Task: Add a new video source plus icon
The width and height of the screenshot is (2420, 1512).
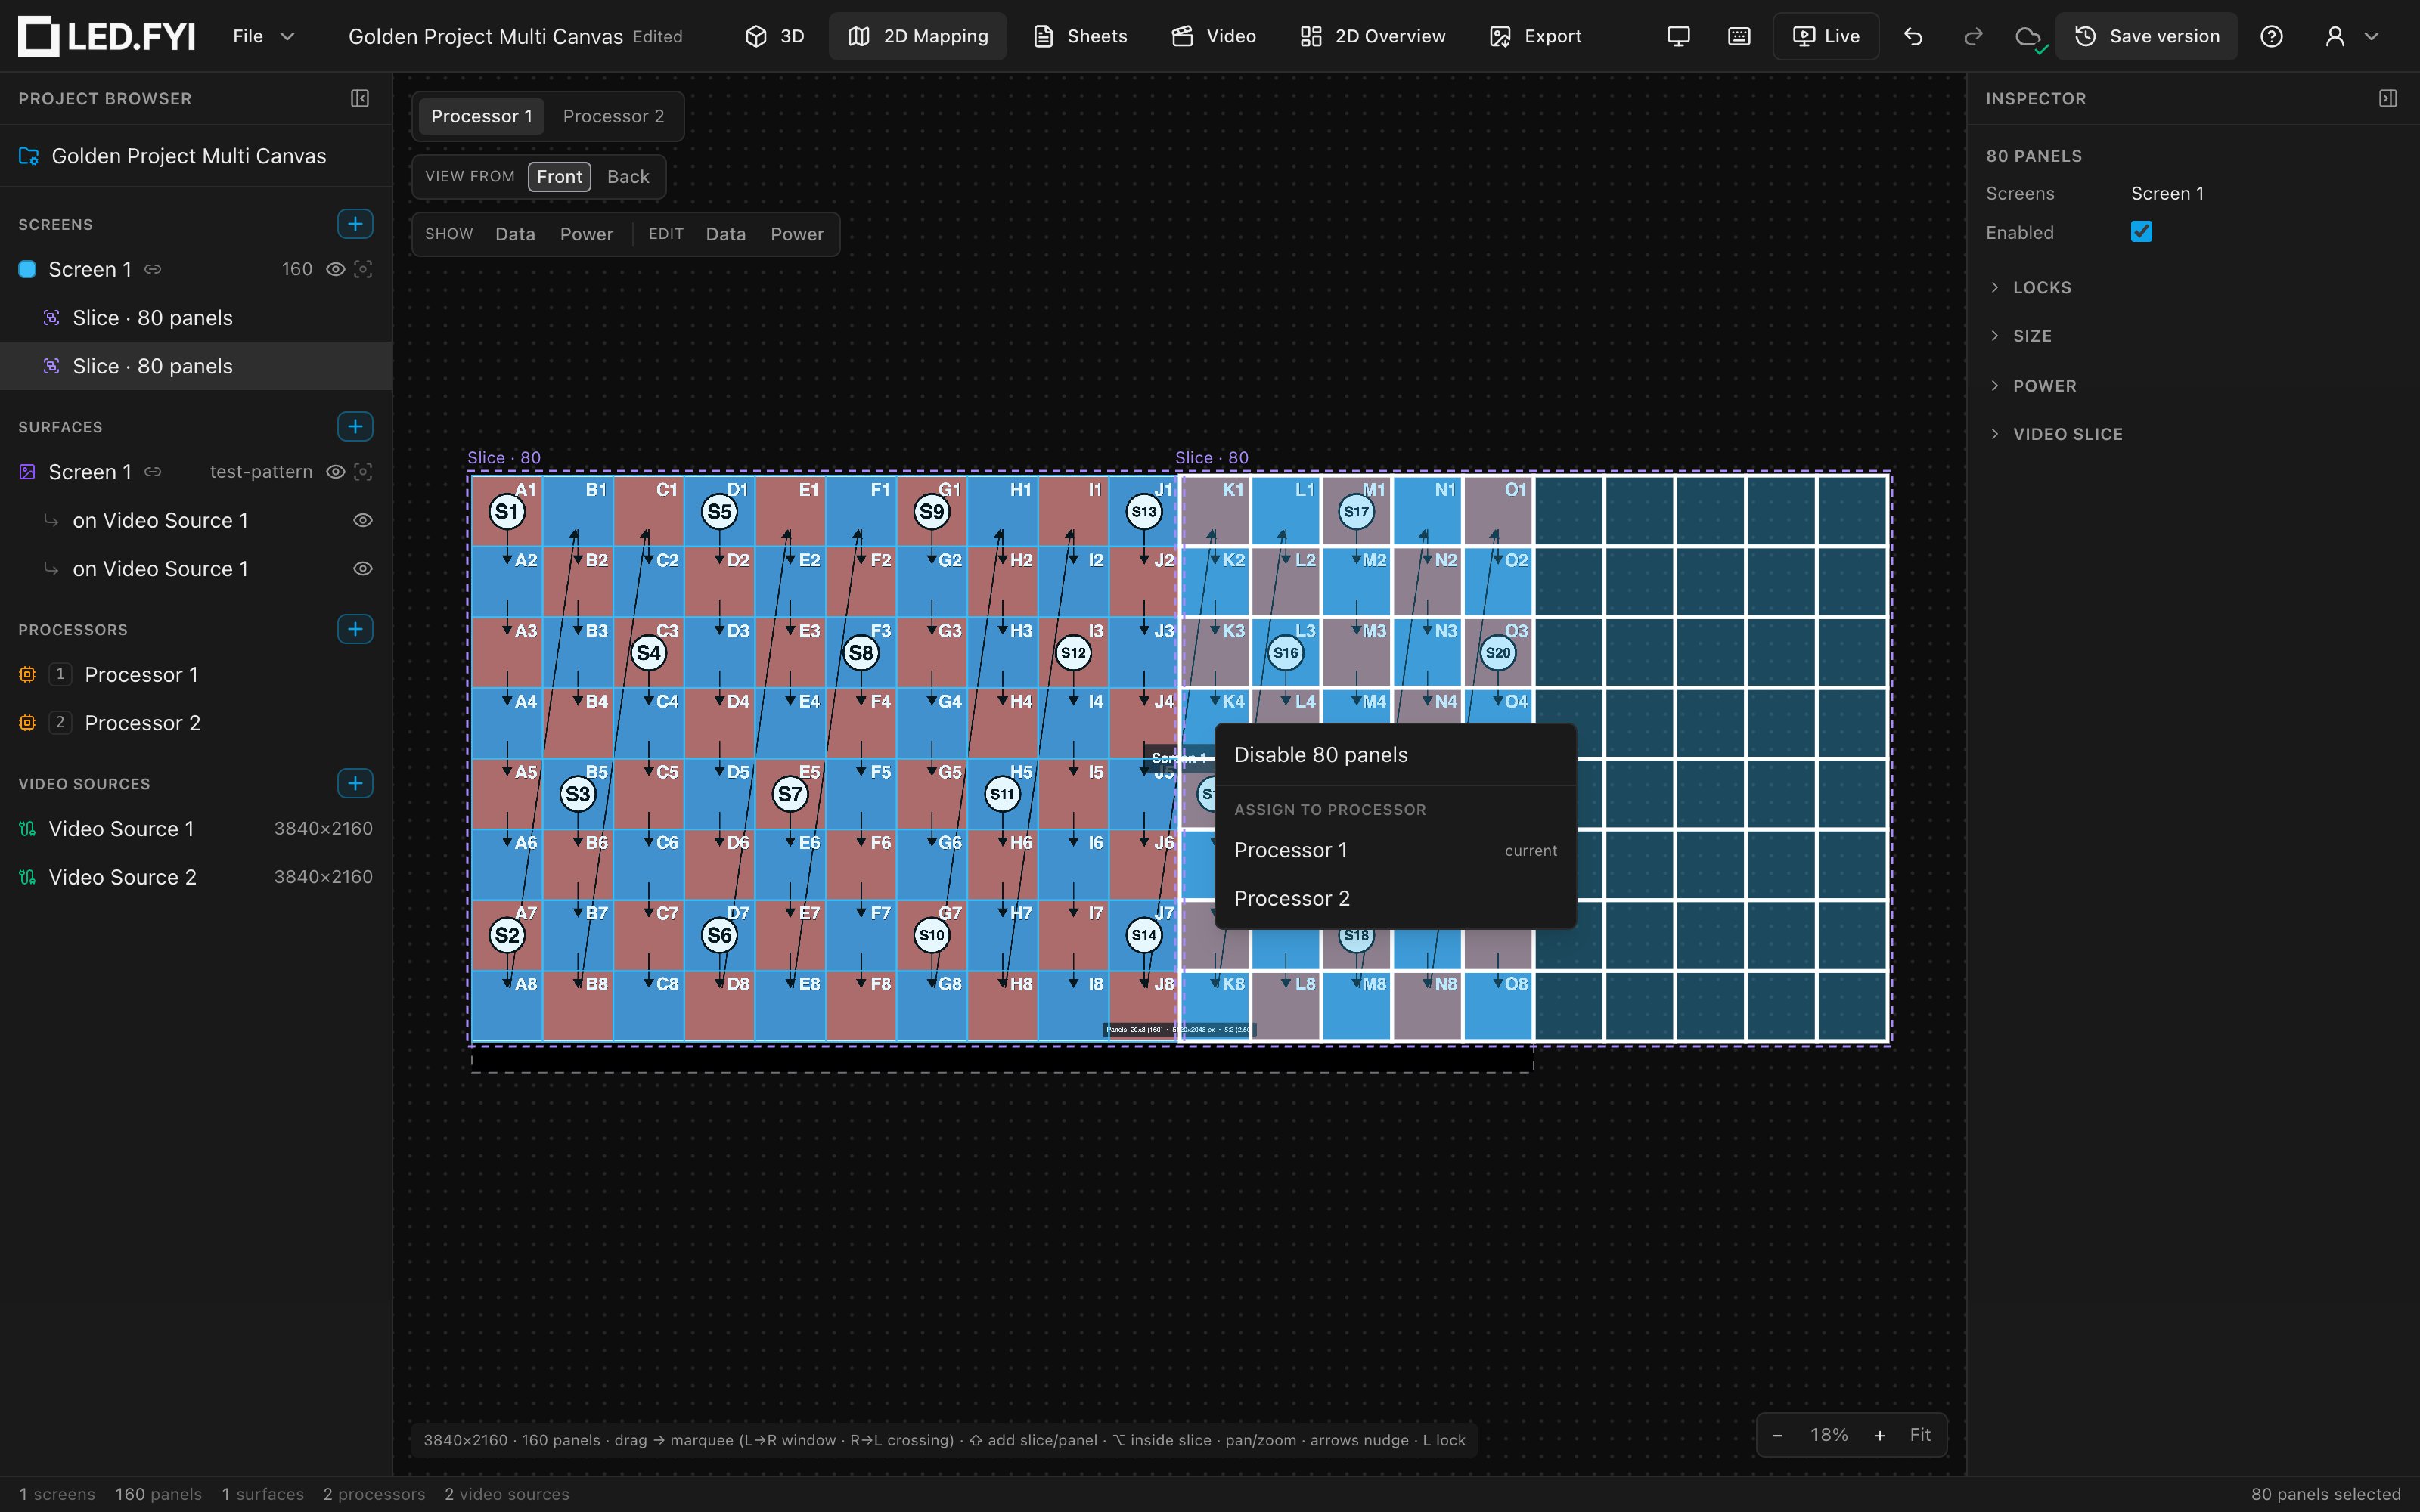Action: coord(355,783)
